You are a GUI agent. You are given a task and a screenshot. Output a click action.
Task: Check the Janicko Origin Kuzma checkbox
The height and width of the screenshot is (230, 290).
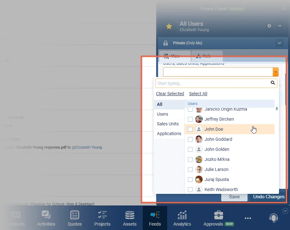190,110
